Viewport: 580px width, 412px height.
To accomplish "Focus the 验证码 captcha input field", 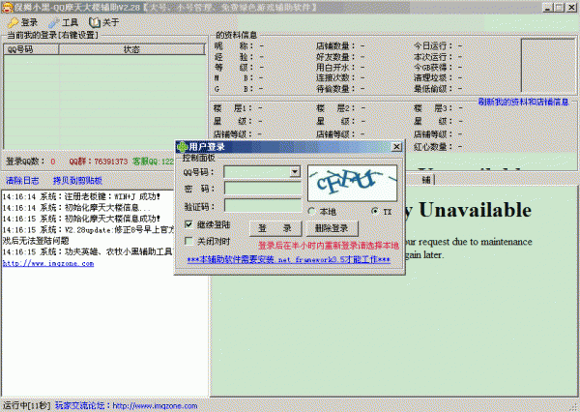I will click(263, 205).
